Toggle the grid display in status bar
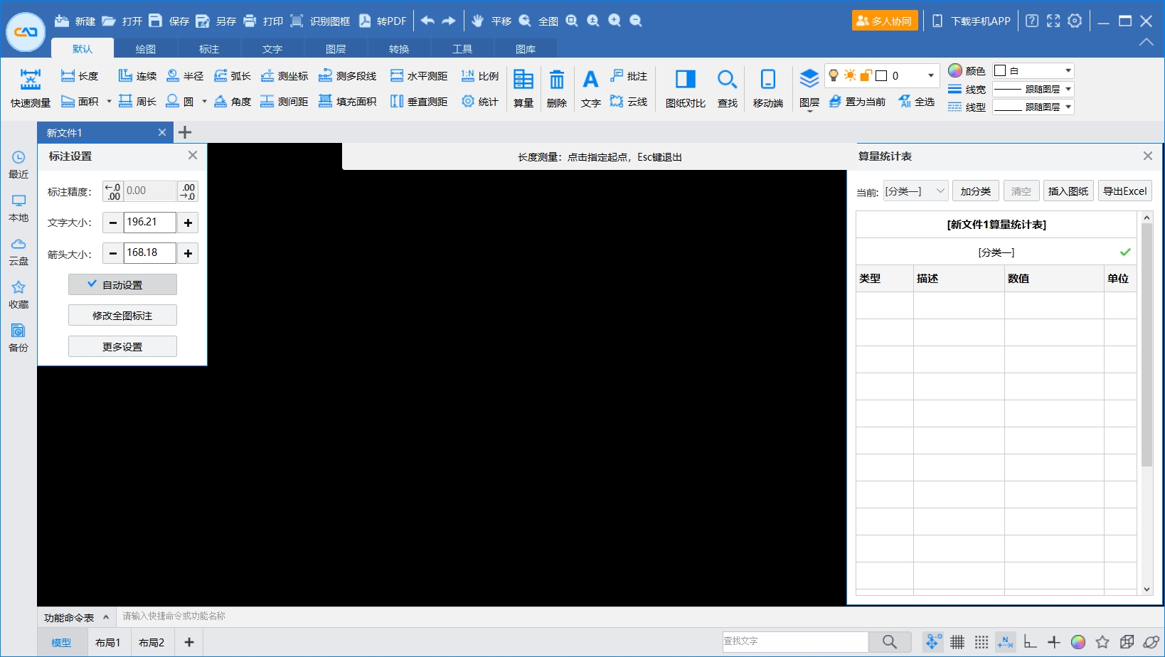The width and height of the screenshot is (1165, 657). [x=957, y=642]
